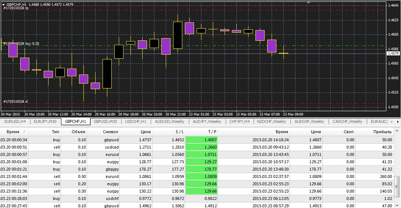Click the 23 Mar 01:00 time axis label
Image resolution: width=401 pixels, height=208 pixels.
click(199, 114)
